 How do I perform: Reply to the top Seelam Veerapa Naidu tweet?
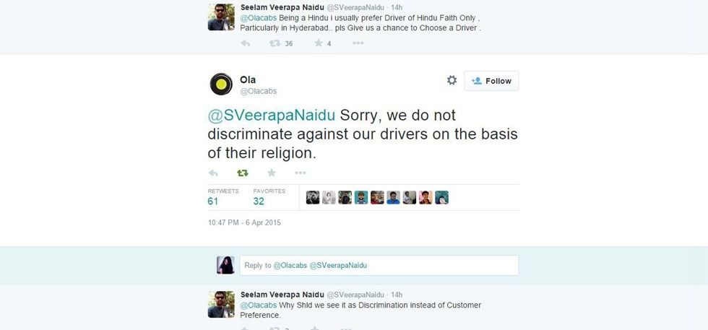pyautogui.click(x=245, y=43)
